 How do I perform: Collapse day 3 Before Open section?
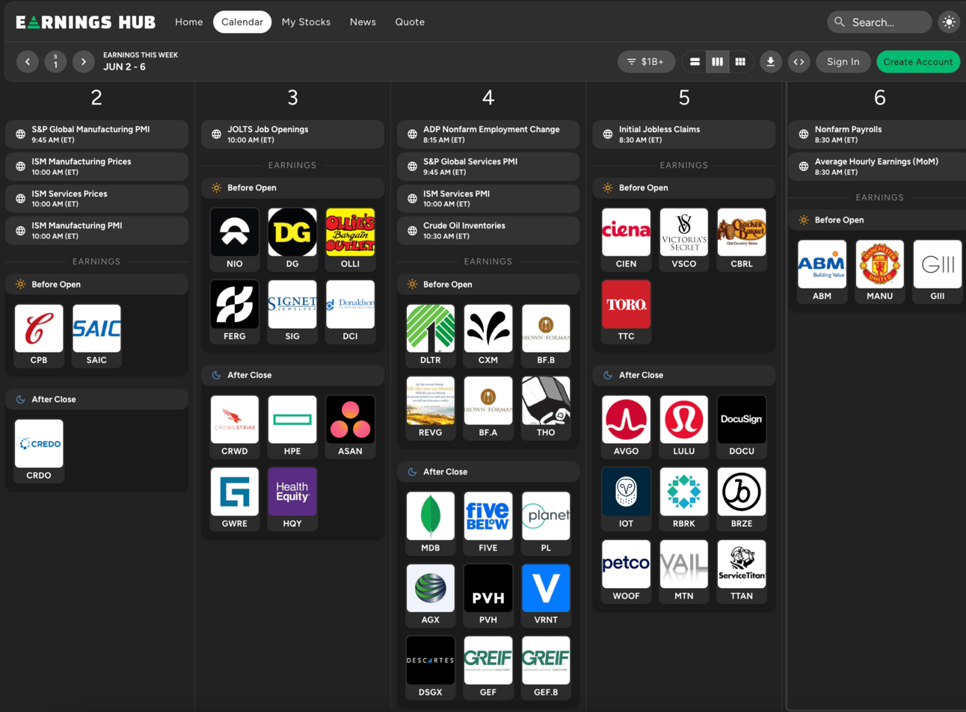click(292, 188)
